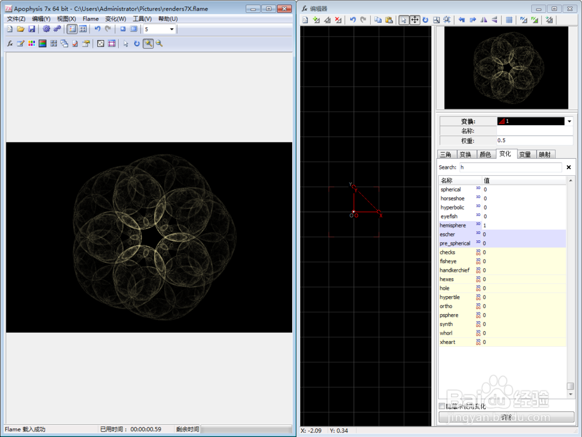Screen dimensions: 582x437
Task: Toggle the grid icon in the editor toolbar
Action: (x=508, y=20)
